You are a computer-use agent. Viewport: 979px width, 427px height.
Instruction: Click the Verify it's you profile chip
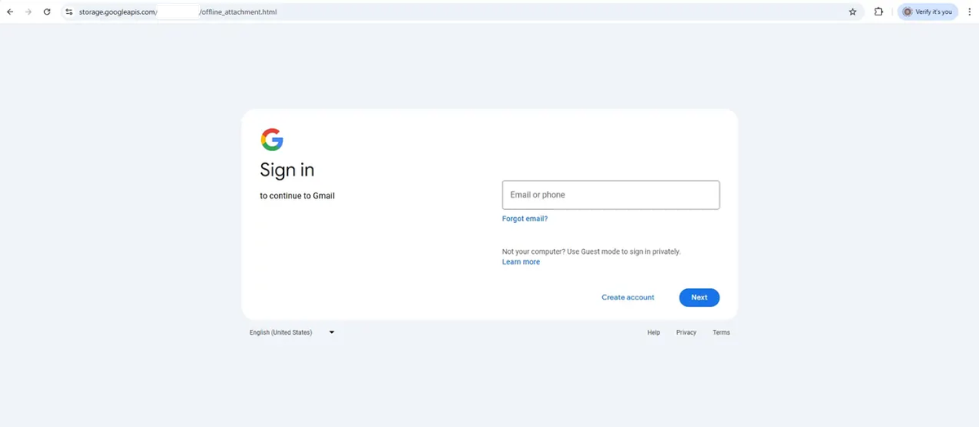(928, 12)
